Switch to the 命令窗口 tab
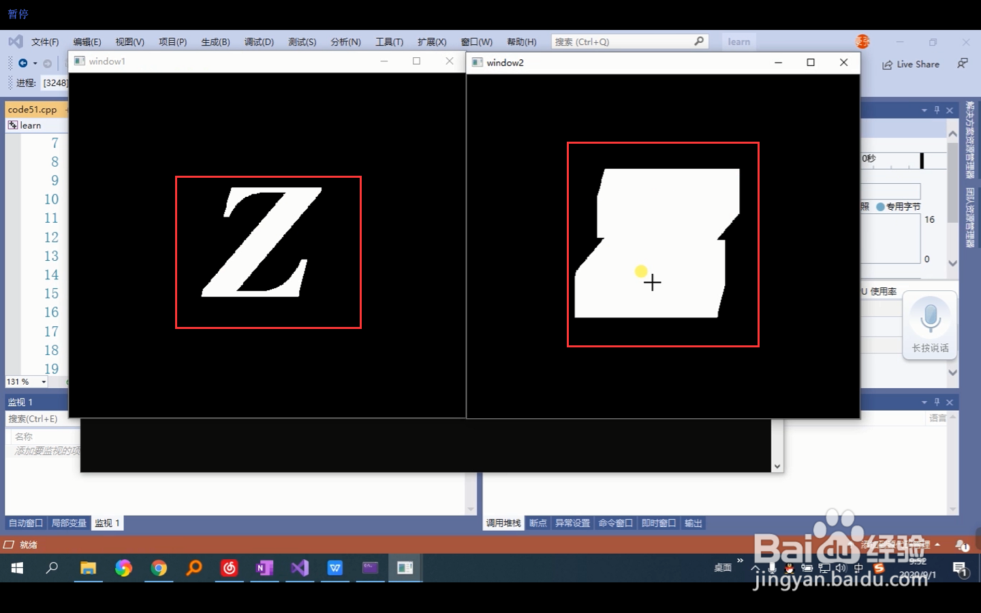Image resolution: width=981 pixels, height=613 pixels. (616, 523)
